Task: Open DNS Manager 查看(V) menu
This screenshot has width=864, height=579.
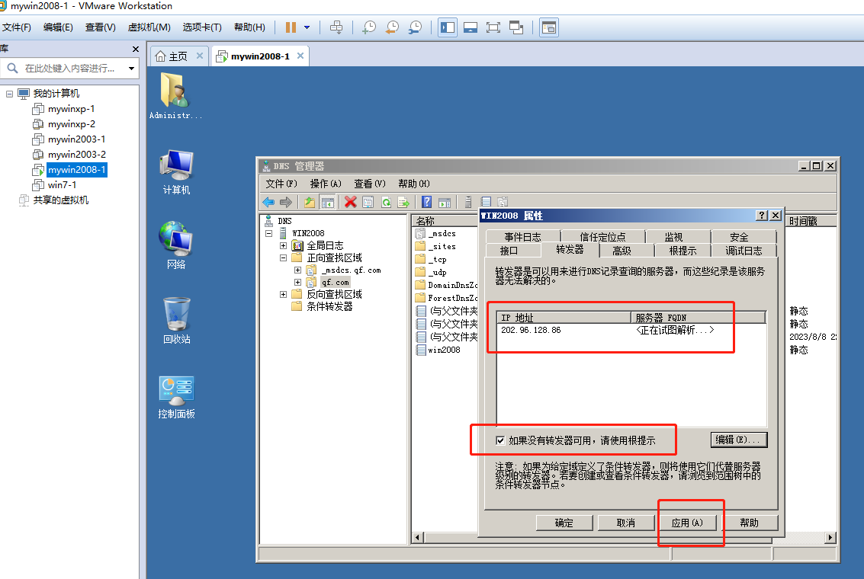Action: pyautogui.click(x=370, y=184)
